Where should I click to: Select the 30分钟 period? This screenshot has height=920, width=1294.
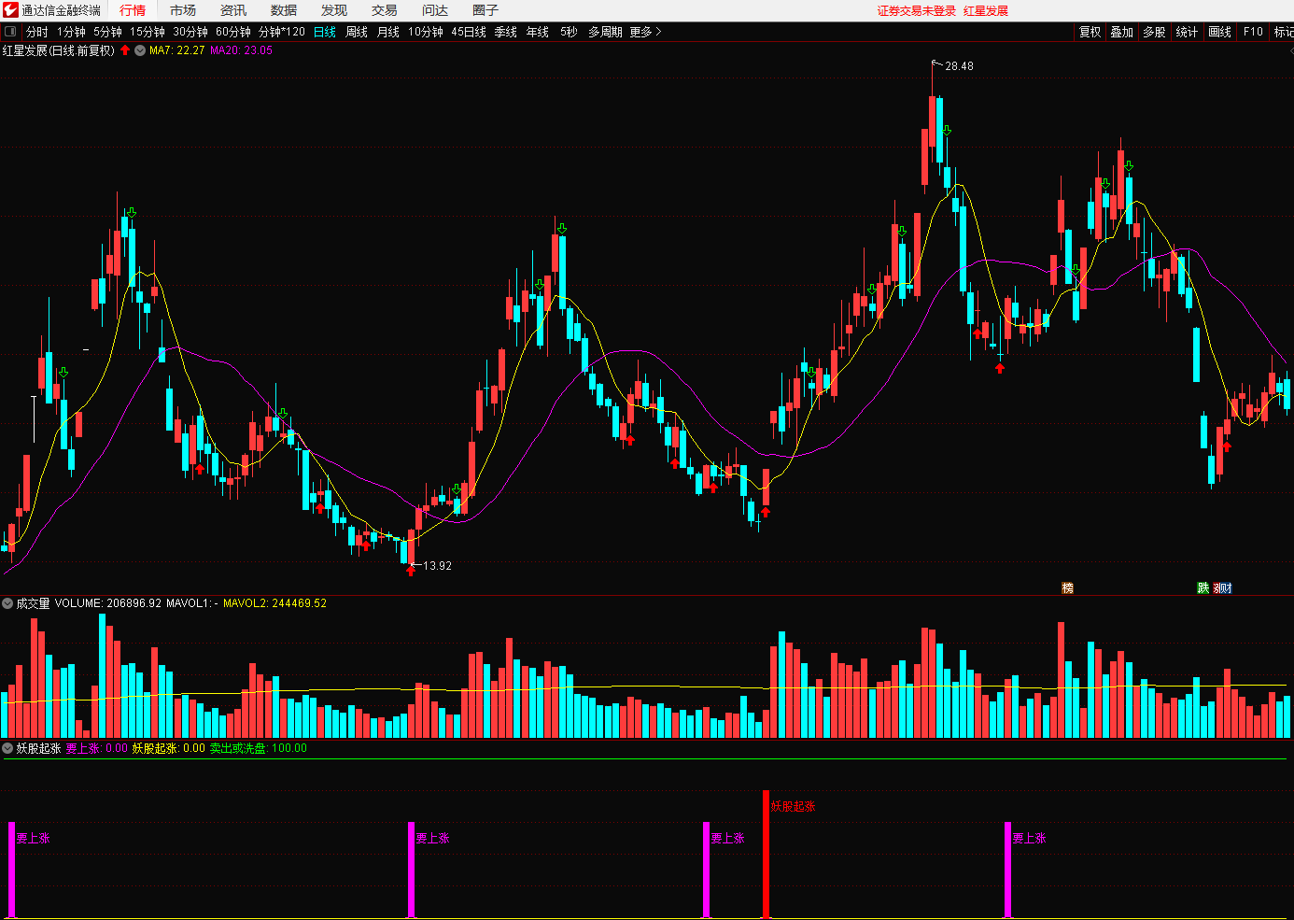tap(190, 32)
